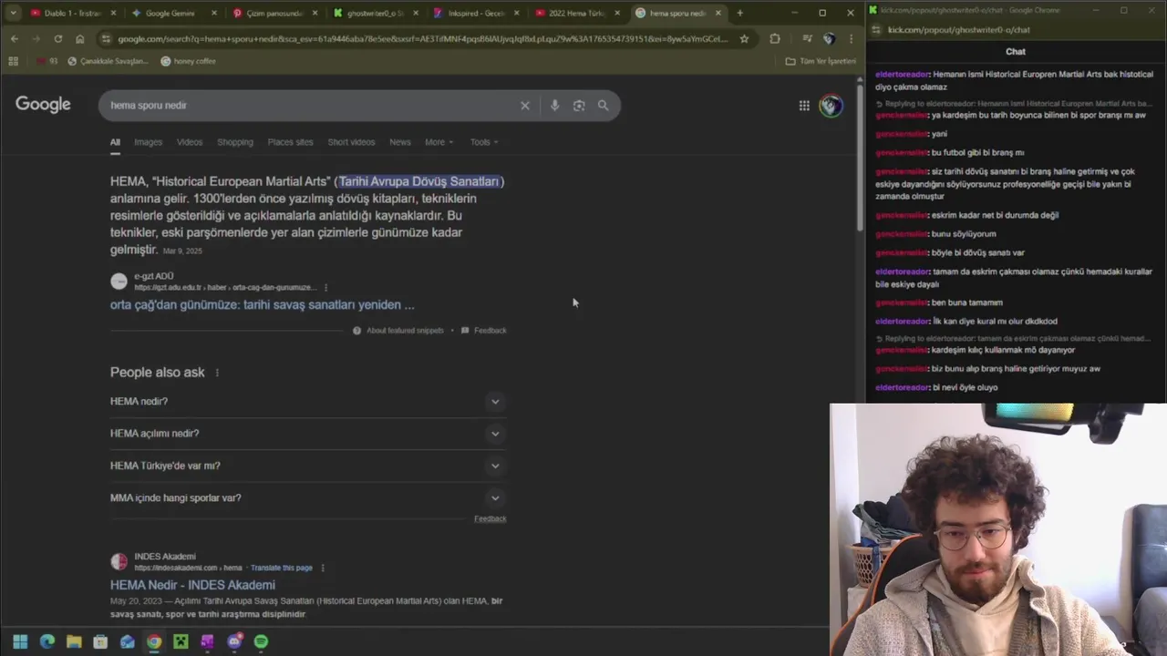This screenshot has width=1167, height=656.
Task: Expand 'HEMA Türkiye'de var mı?' question
Action: 308,466
